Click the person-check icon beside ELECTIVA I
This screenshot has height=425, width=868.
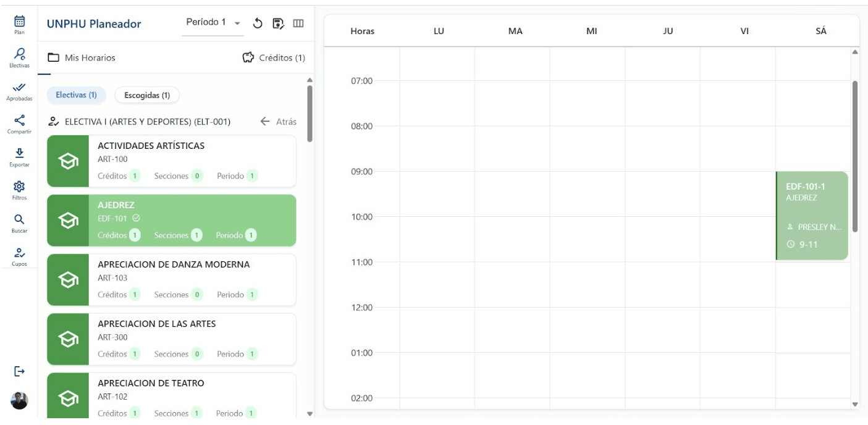pos(54,122)
